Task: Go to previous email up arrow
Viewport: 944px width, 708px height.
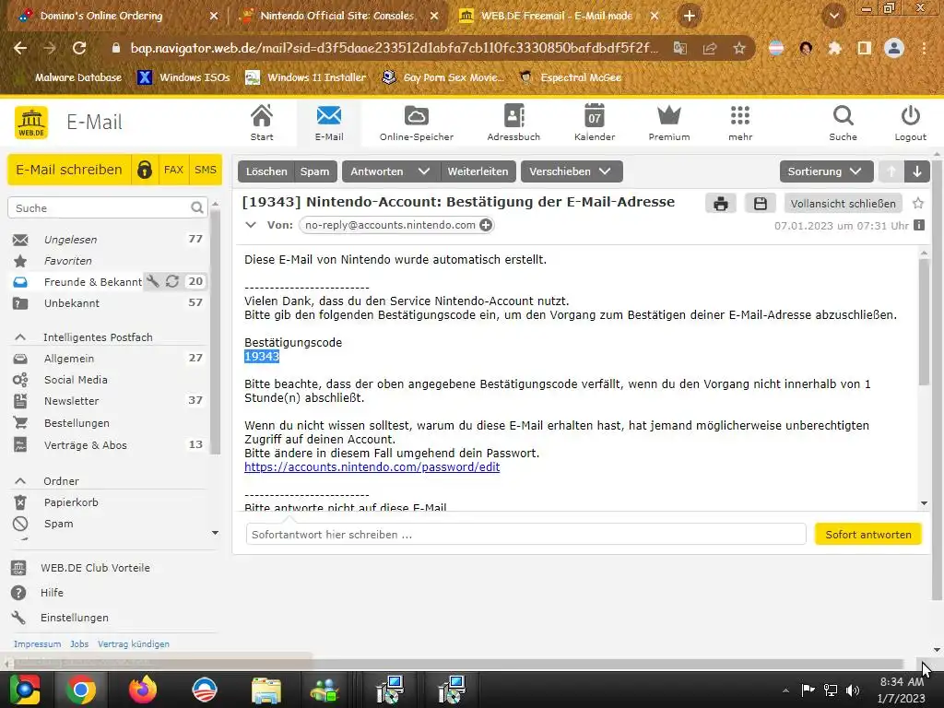Action: coord(891,171)
